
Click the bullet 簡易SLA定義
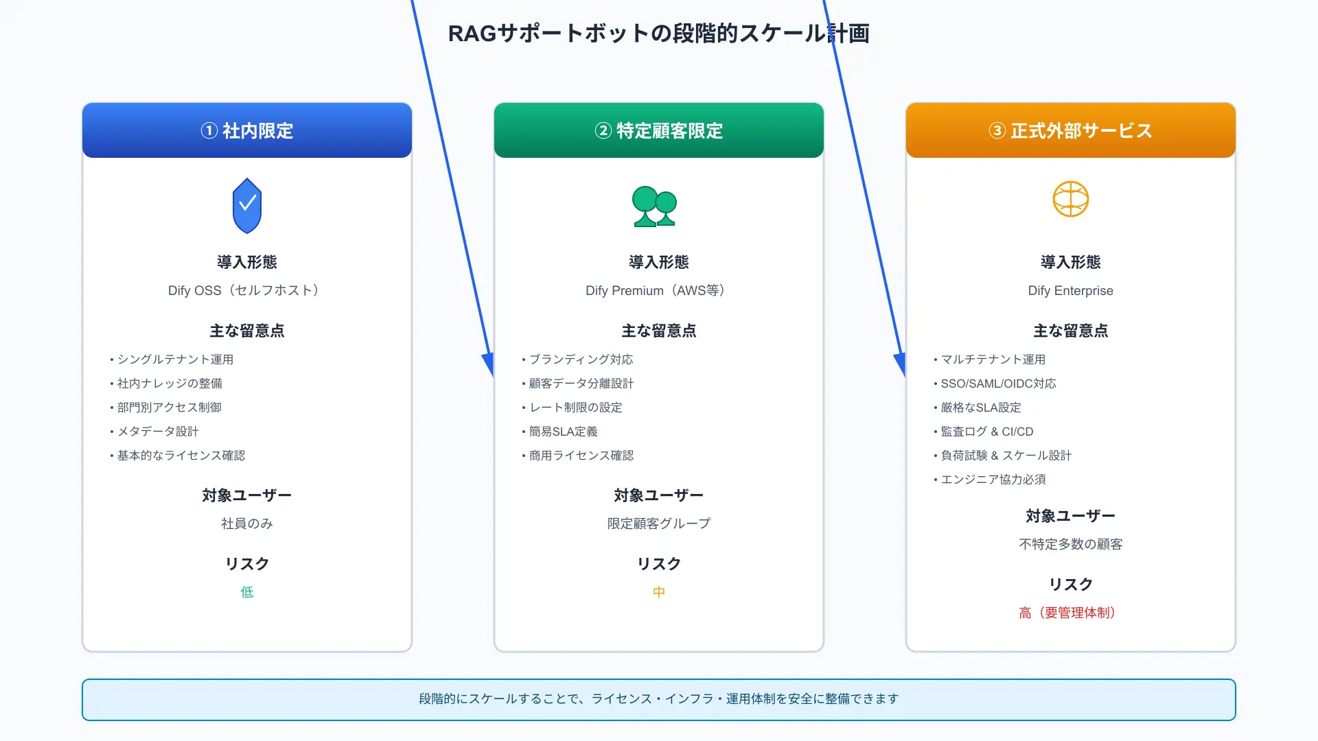coord(559,432)
